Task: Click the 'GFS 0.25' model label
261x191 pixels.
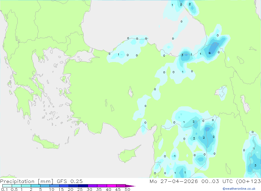Action: click(70, 181)
